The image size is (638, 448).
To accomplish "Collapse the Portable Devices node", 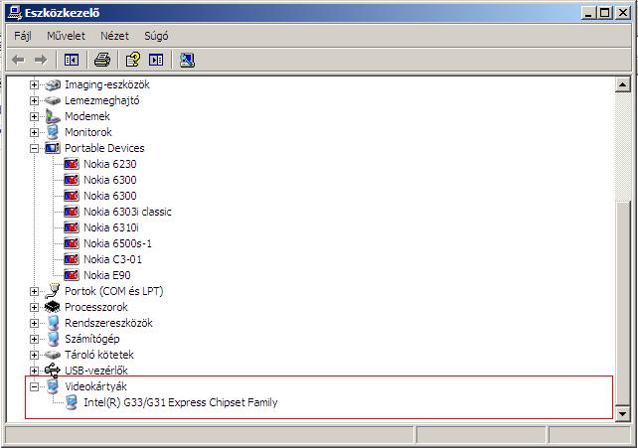I will [34, 148].
